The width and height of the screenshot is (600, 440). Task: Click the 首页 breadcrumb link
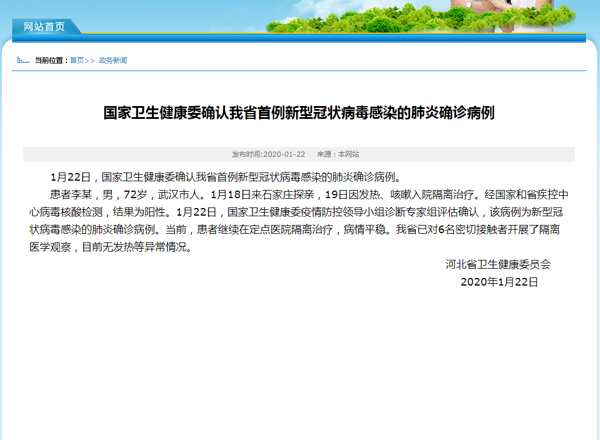(x=77, y=61)
